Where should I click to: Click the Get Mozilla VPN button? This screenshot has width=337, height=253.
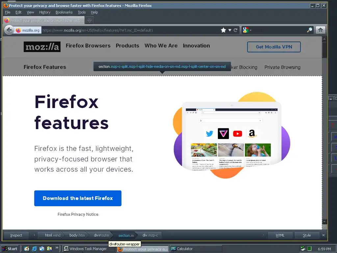pos(274,47)
